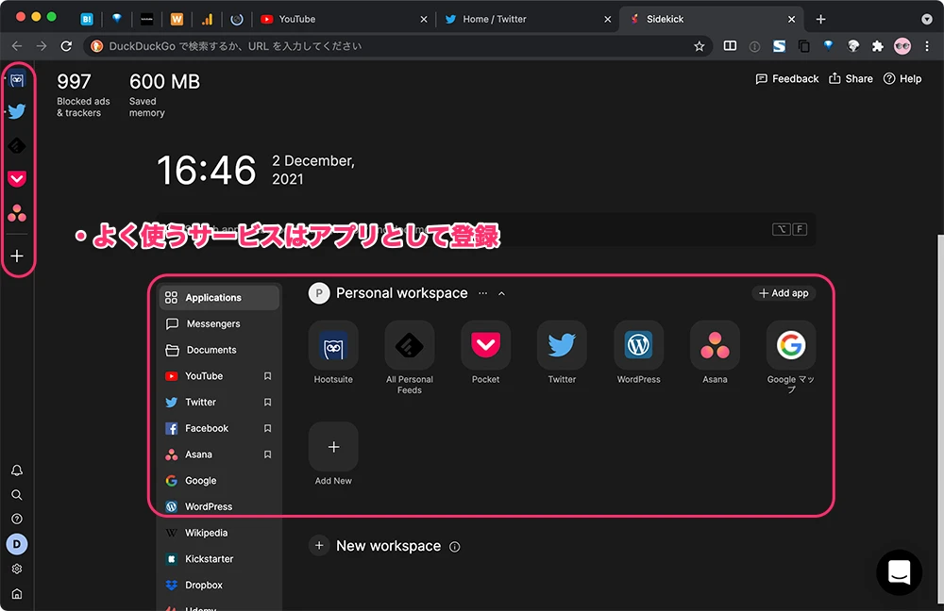Open Hootsuite in the left sidebar
The width and height of the screenshot is (944, 611).
point(17,80)
